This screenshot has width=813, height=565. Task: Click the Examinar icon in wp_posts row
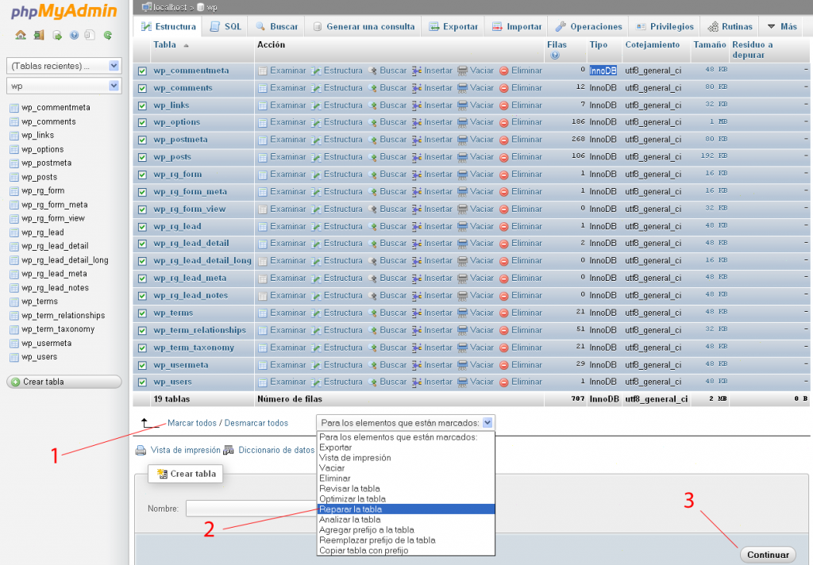coord(263,157)
